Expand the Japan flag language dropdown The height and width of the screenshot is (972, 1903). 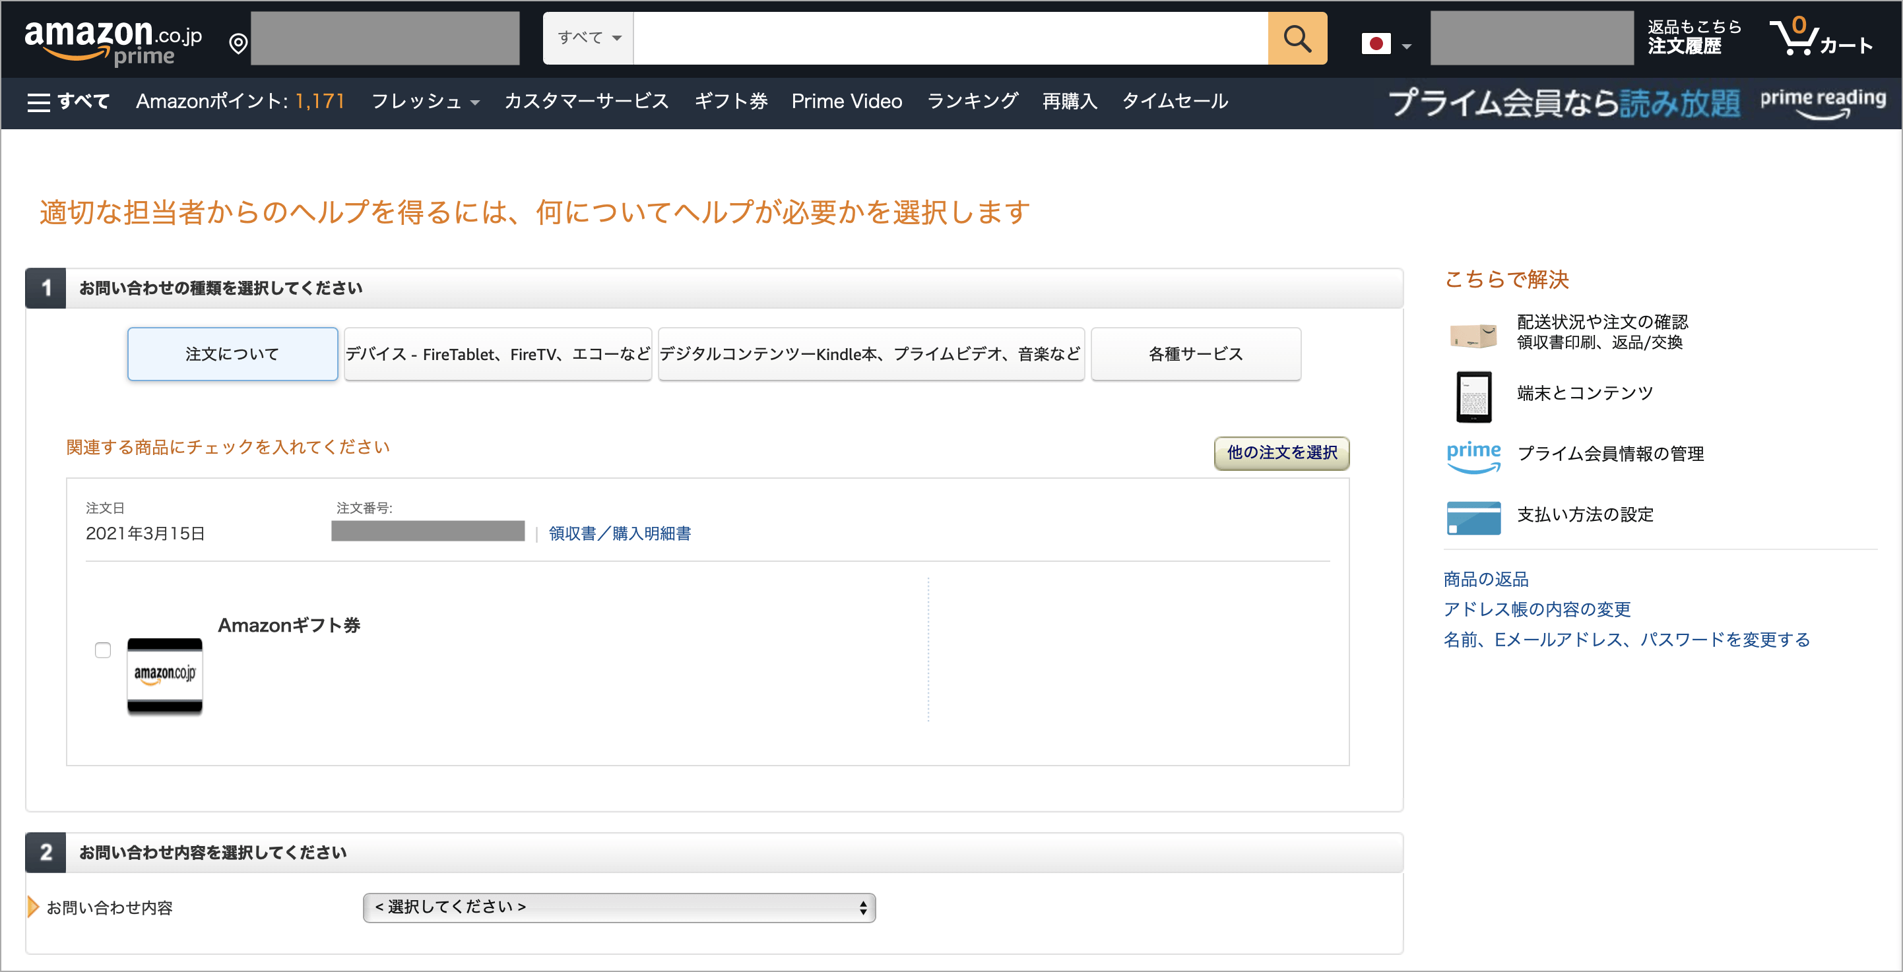coord(1386,43)
